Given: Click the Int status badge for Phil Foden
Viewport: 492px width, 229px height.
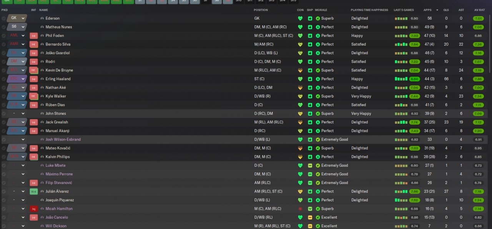Looking at the screenshot, I should coord(34,36).
